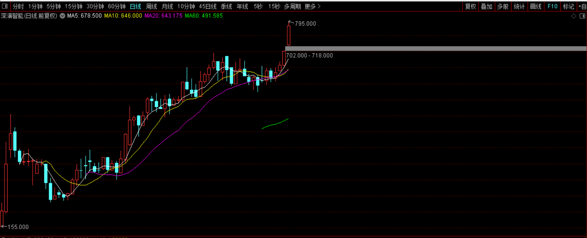Open F10 company information

click(x=552, y=6)
